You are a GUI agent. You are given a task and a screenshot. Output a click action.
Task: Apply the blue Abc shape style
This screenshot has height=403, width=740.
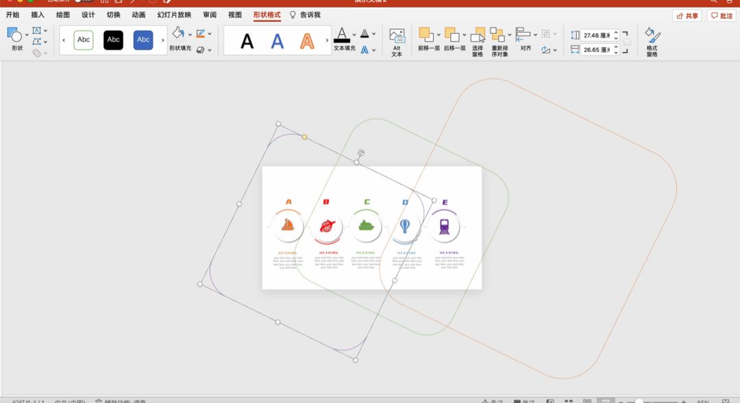[143, 40]
